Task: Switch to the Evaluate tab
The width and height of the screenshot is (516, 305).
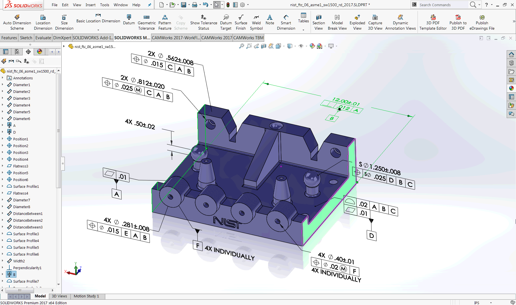Action: click(x=43, y=38)
